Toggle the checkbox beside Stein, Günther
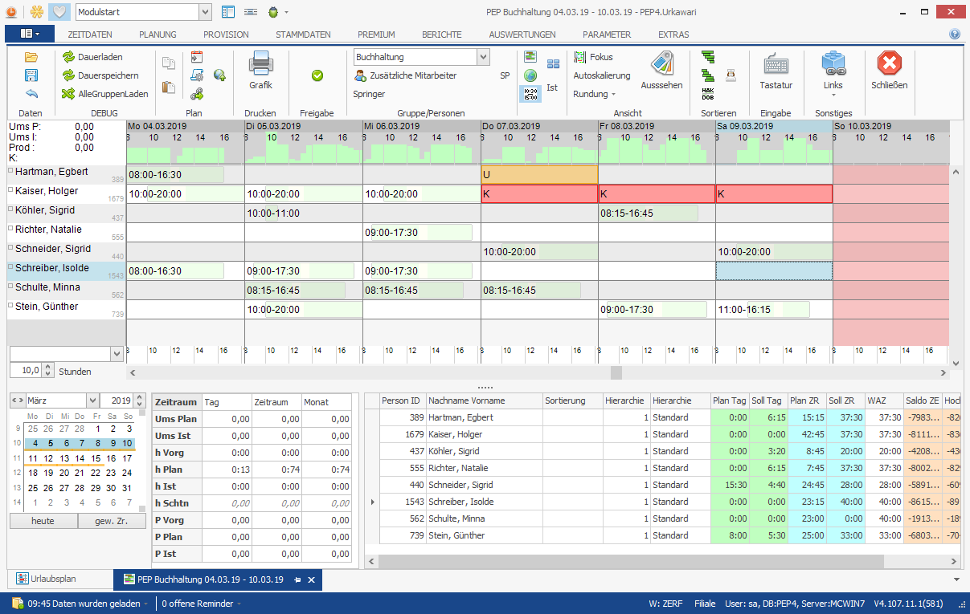 [x=10, y=307]
